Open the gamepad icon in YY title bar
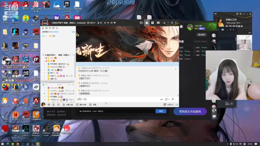Screen dimensions: 260x146 pos(158,23)
